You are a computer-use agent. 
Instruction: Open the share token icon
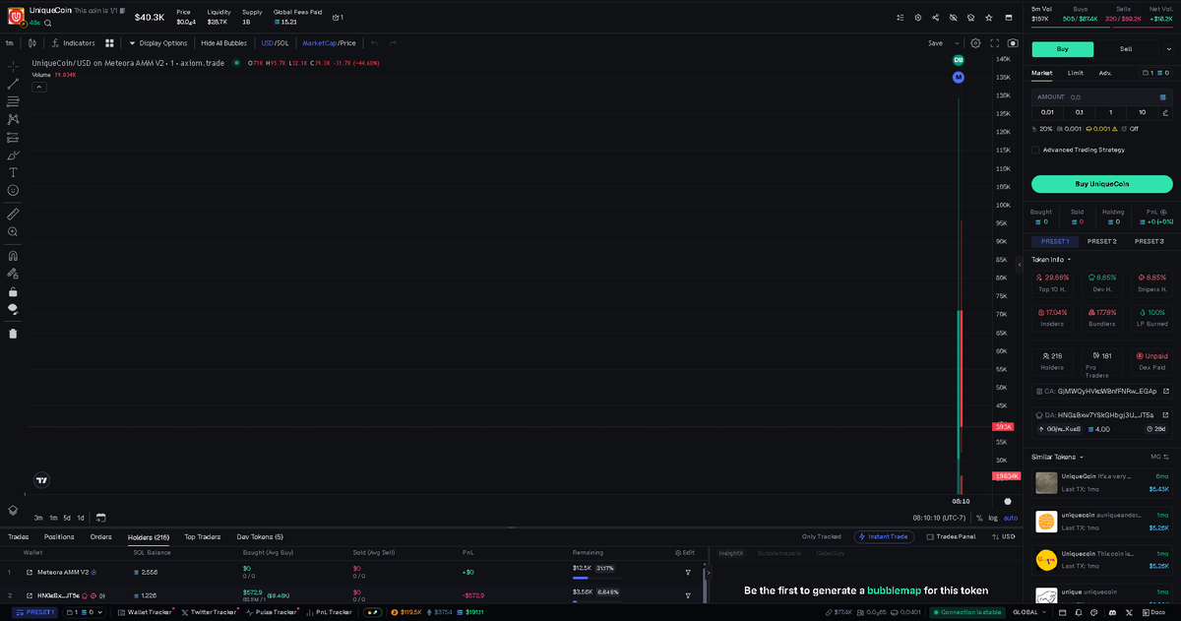click(x=935, y=18)
